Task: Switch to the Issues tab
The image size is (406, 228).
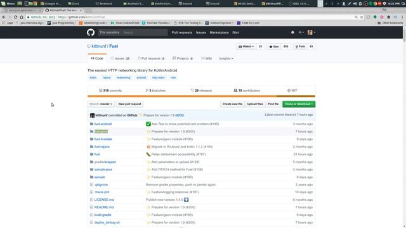Action: (x=120, y=58)
